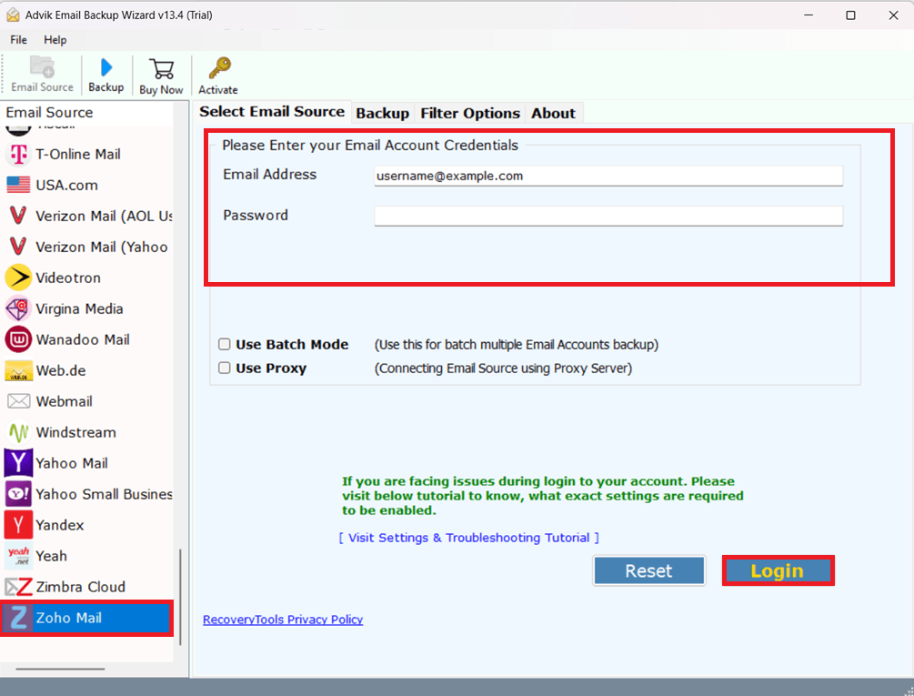
Task: Click the Email Address input field
Action: 608,176
